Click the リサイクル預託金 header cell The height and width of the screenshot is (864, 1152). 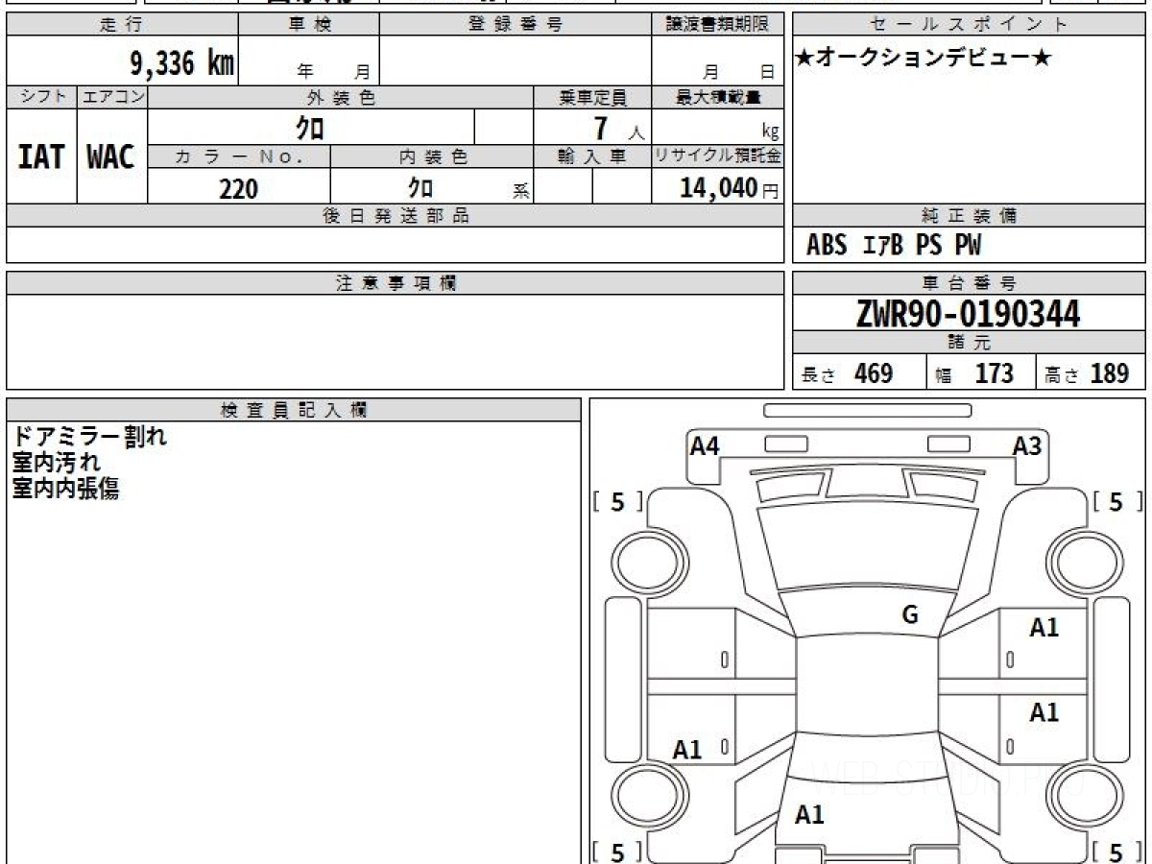pyautogui.click(x=717, y=157)
